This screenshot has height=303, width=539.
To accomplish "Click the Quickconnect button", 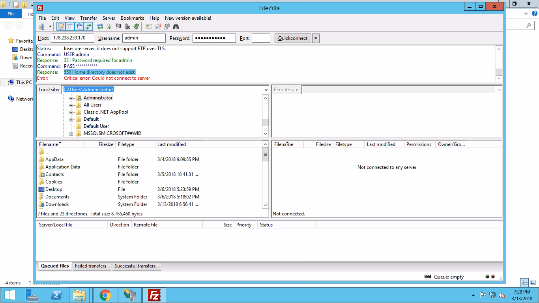I will [292, 38].
